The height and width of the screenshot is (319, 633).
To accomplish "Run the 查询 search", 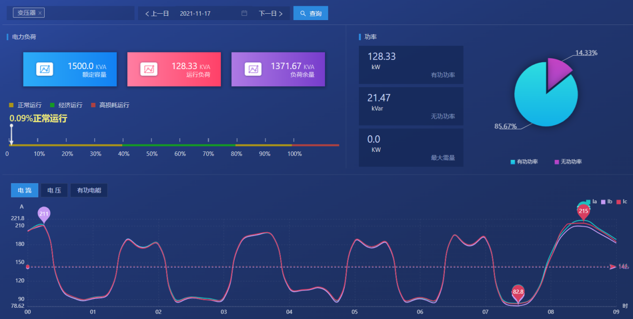I will (310, 13).
